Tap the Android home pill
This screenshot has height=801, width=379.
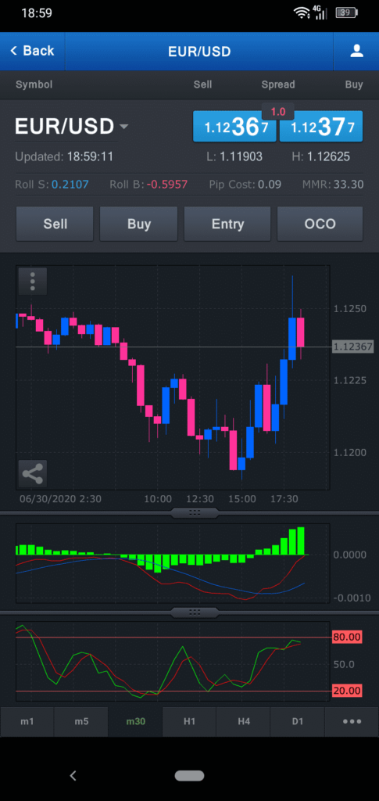(x=189, y=775)
